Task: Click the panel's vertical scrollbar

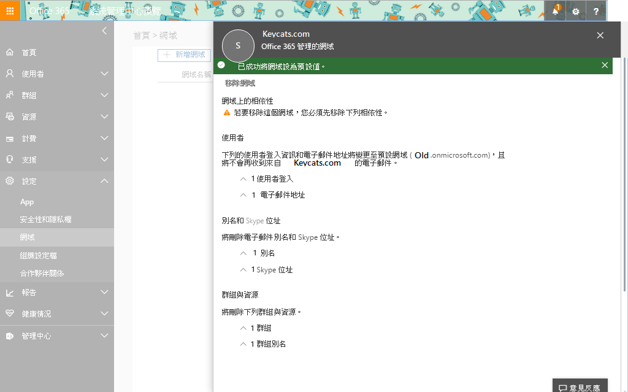Action: tap(624, 174)
